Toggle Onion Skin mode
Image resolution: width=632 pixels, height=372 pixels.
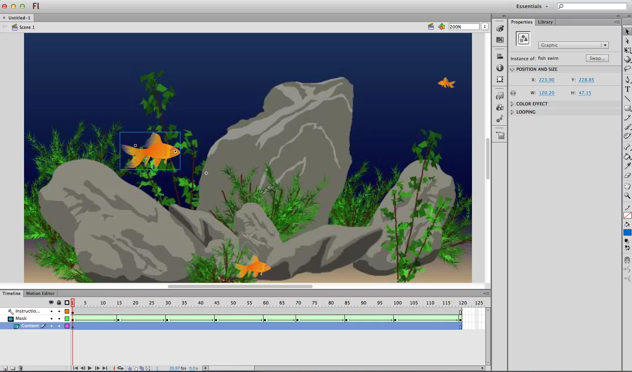129,368
